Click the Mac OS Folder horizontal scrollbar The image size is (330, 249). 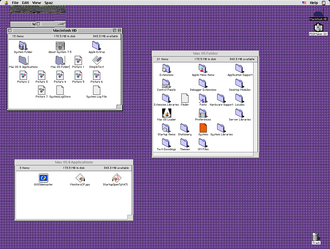[x=203, y=154]
